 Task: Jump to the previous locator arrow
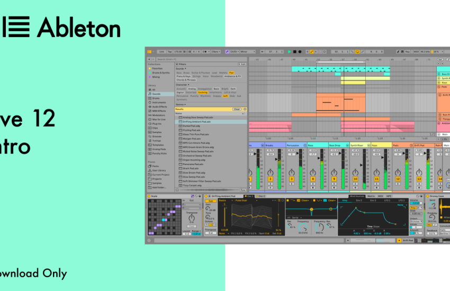(438, 63)
